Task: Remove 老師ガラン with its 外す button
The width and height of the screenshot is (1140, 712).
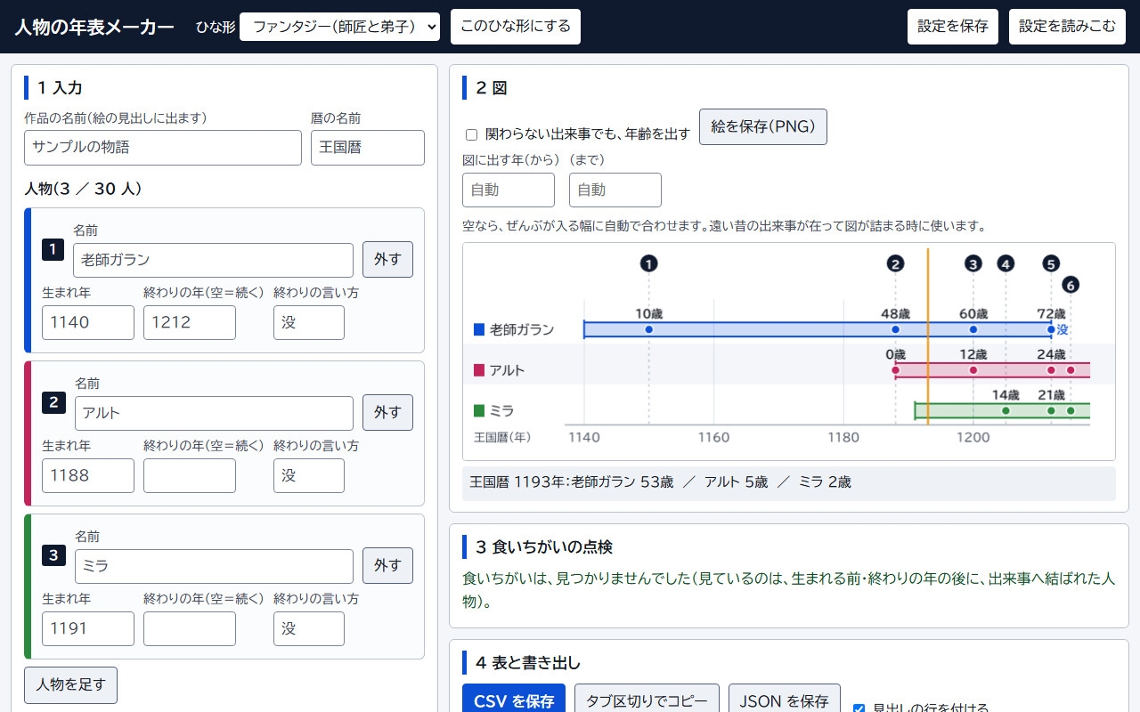Action: pyautogui.click(x=387, y=260)
